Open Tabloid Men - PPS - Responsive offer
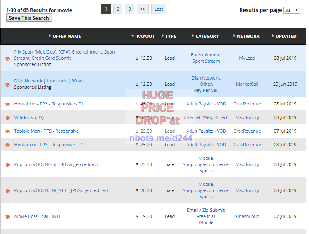Image resolution: width=309 pixels, height=234 pixels. click(x=46, y=131)
